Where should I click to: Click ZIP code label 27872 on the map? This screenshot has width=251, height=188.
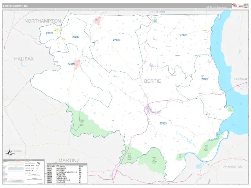[x=50, y=33]
